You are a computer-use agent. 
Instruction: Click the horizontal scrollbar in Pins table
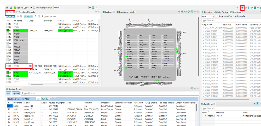pos(37,84)
